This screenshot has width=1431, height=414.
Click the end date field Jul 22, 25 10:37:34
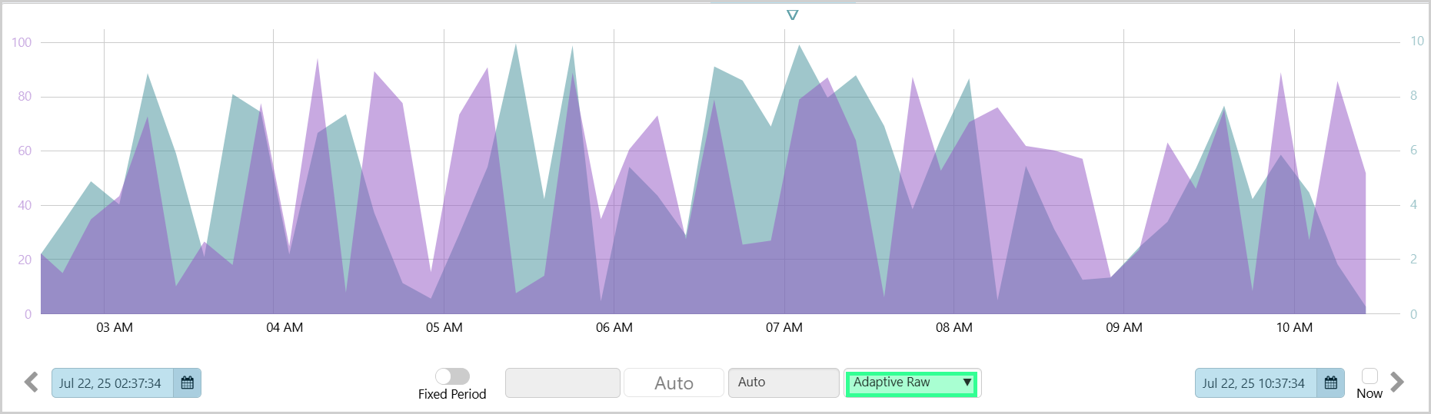1254,383
